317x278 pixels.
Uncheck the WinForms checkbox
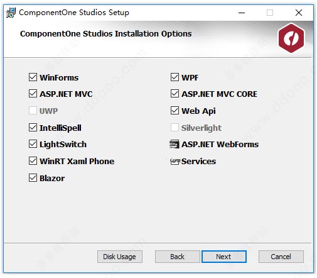coord(33,77)
